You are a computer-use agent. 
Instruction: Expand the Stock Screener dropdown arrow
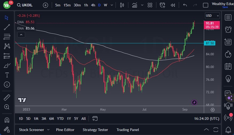pos(48,130)
